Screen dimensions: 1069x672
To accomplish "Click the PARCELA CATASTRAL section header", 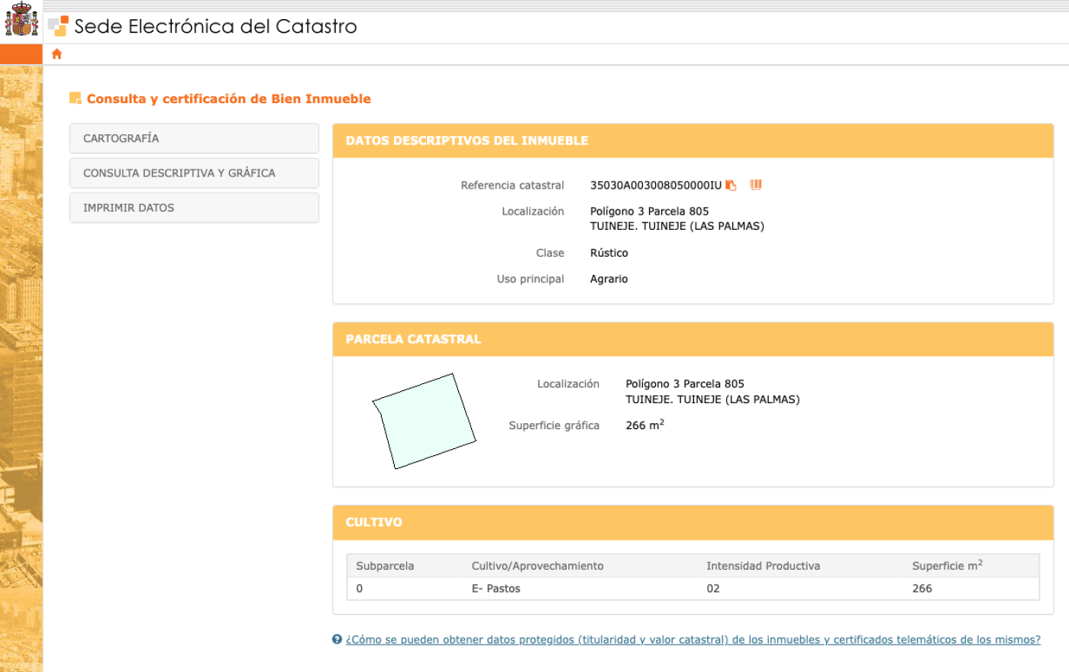I will [413, 339].
